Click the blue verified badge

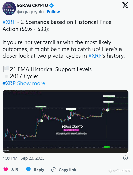[52, 5]
